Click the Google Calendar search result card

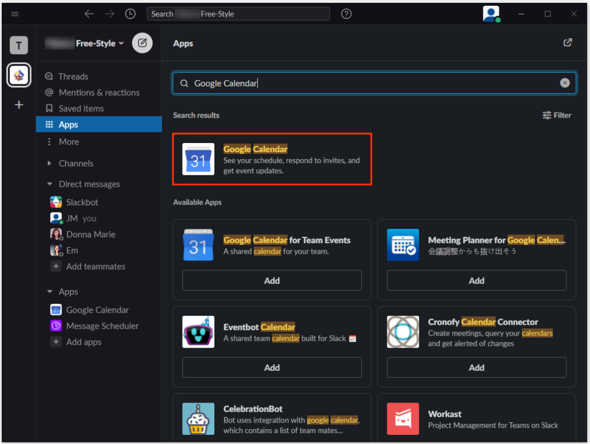[x=271, y=159]
